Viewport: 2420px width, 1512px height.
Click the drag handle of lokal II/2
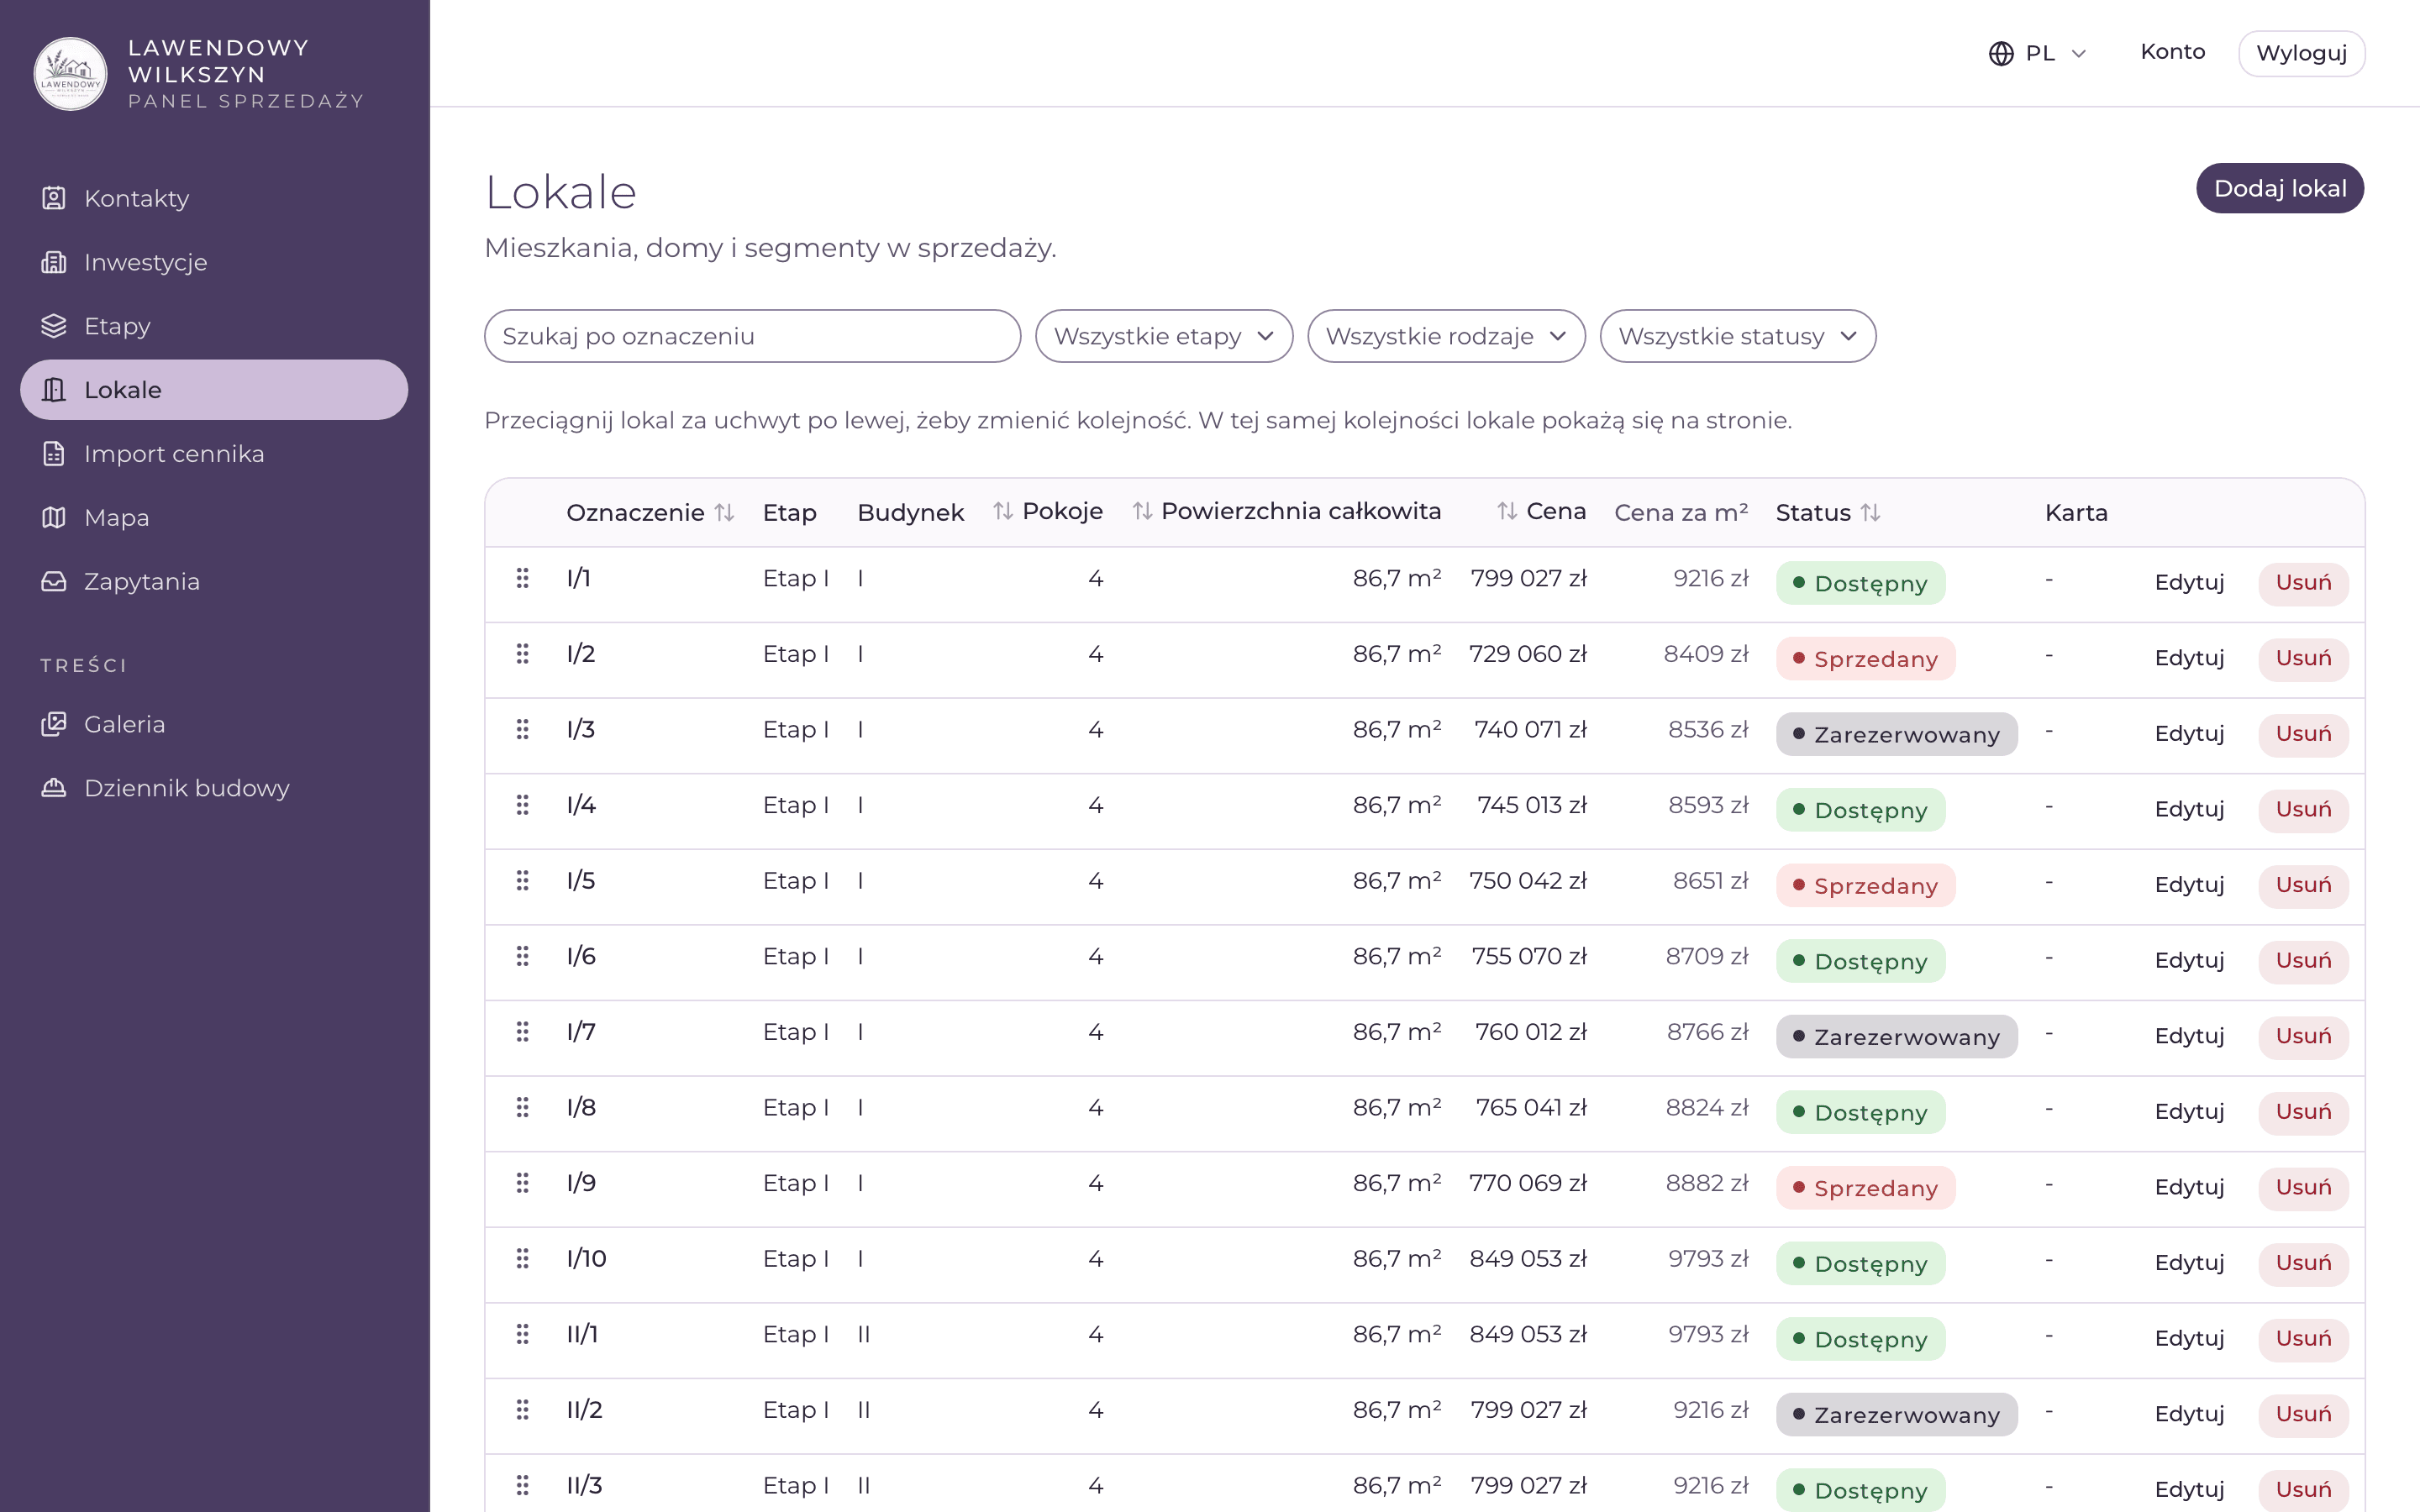522,1409
